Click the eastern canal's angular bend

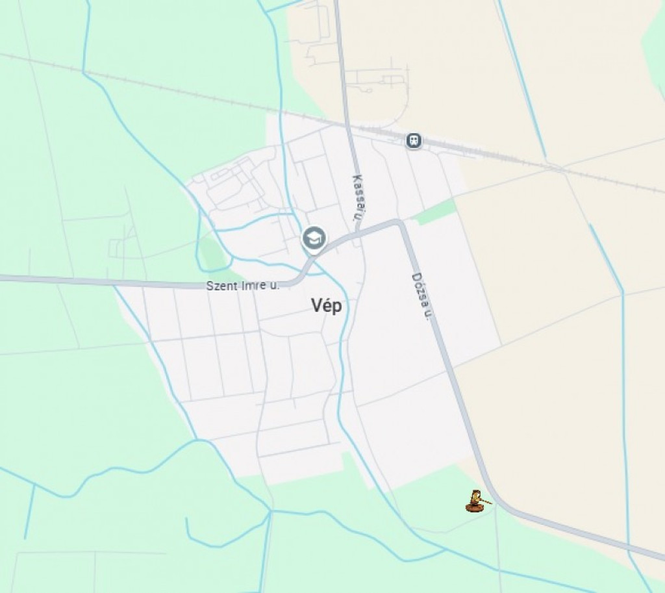pyautogui.click(x=623, y=292)
